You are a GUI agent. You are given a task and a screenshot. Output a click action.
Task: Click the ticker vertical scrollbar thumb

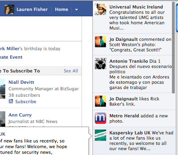click(173, 47)
